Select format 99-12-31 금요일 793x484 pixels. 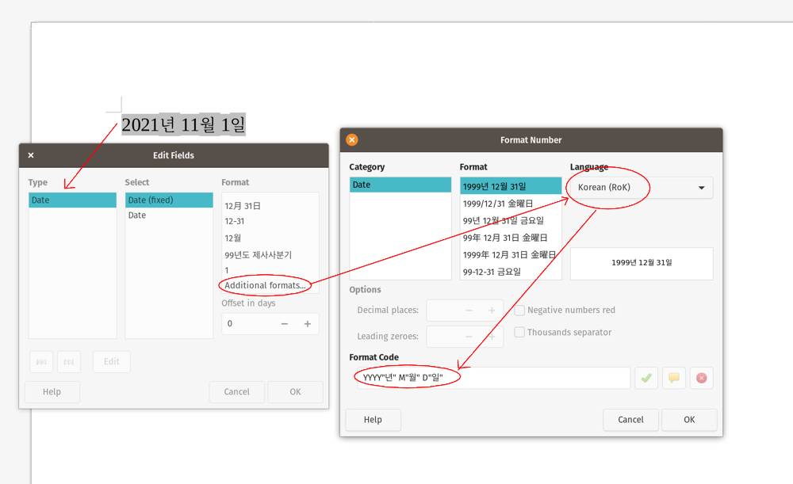511,272
